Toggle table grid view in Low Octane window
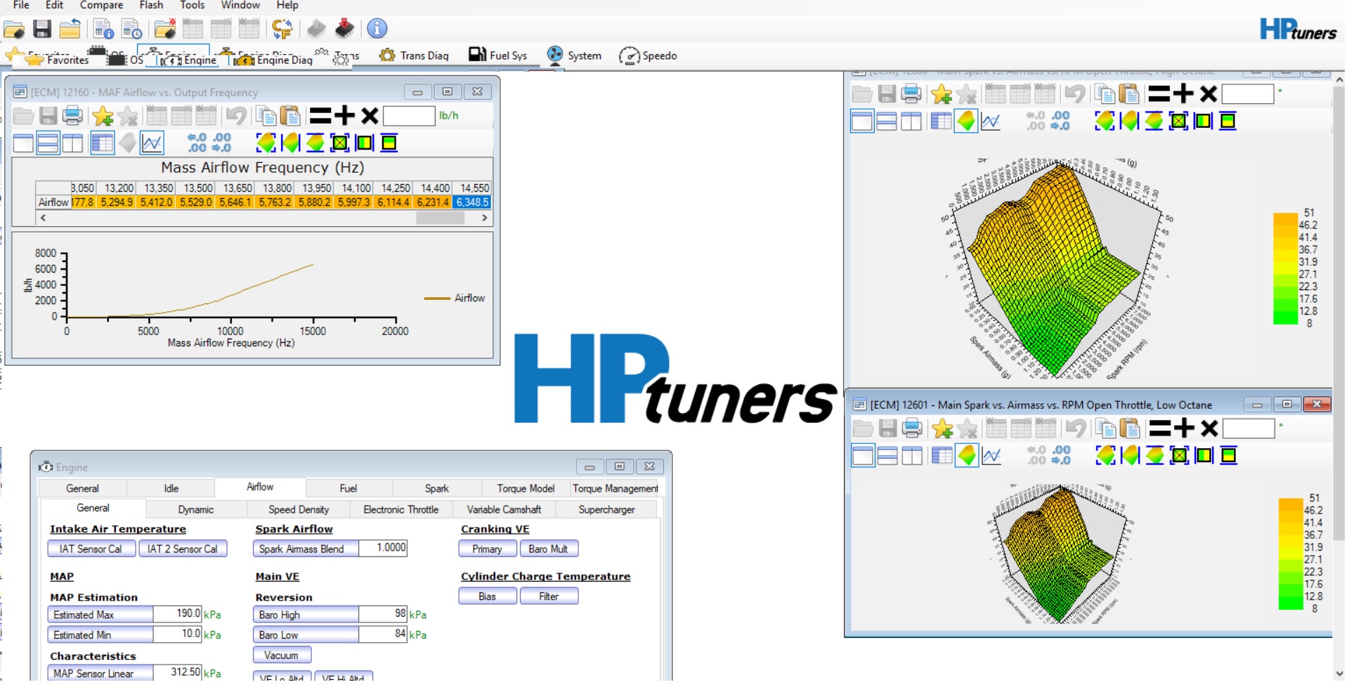This screenshot has height=687, width=1349. click(x=941, y=455)
